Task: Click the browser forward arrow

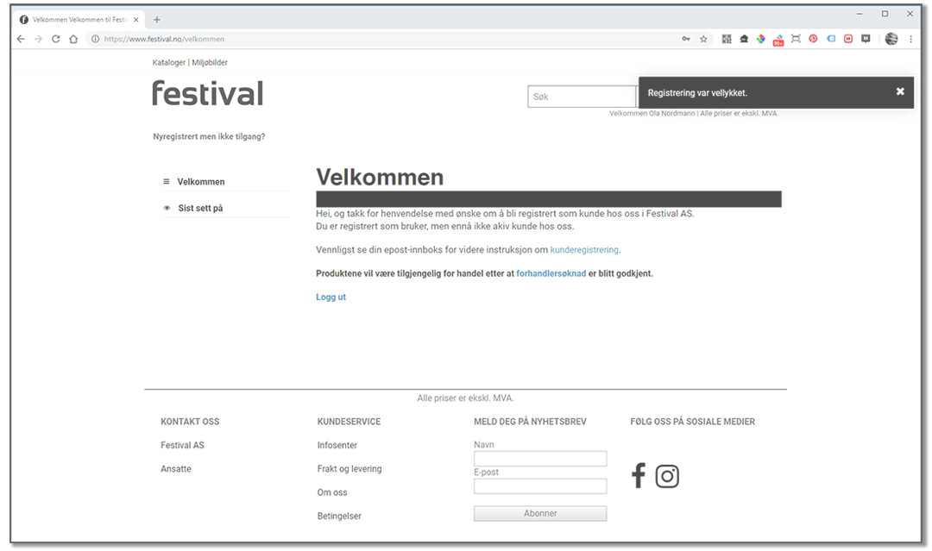Action: (x=38, y=39)
